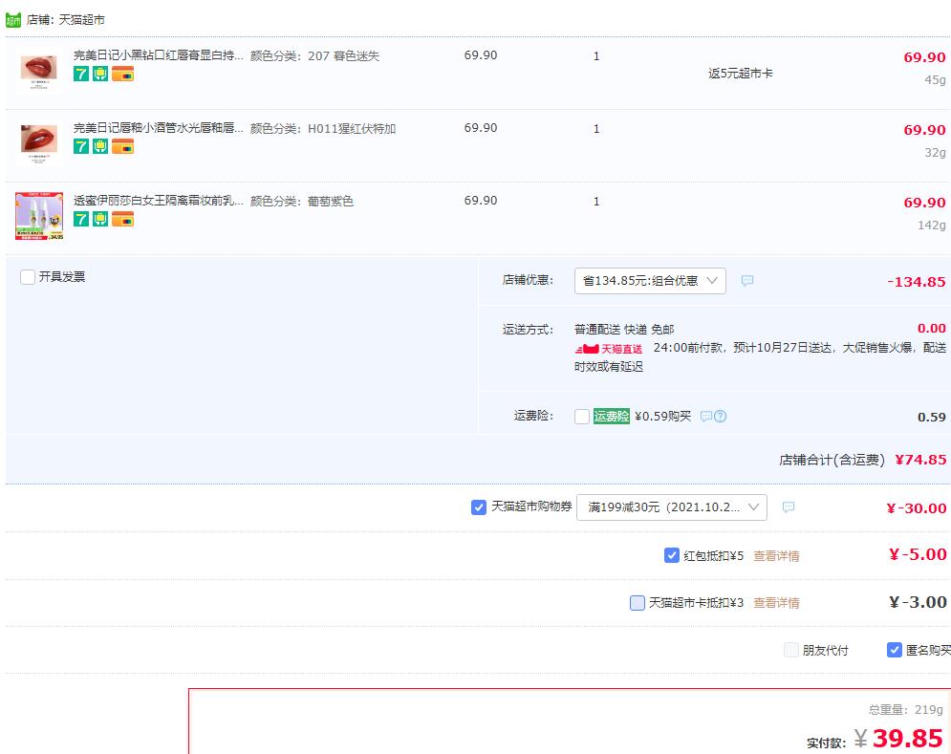
Task: Click the 普通配送 快递 免邮 shipping text
Action: [x=624, y=330]
